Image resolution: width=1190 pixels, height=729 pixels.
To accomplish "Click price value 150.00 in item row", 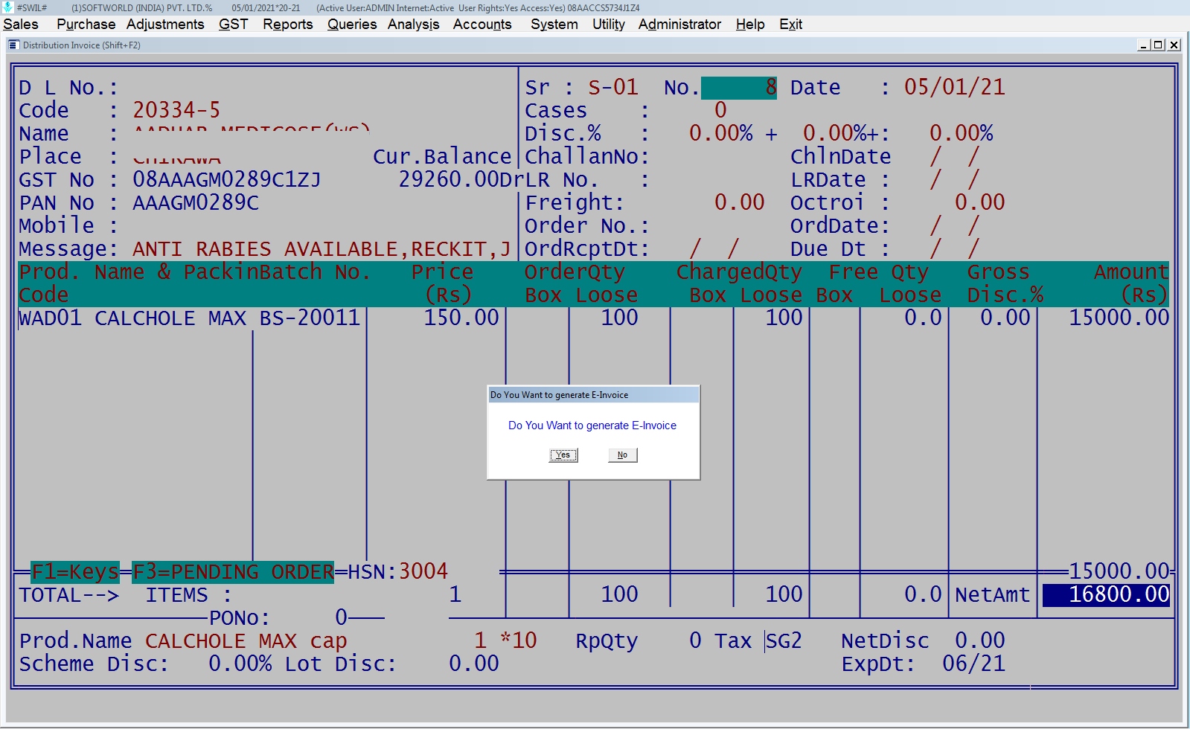I will click(461, 318).
